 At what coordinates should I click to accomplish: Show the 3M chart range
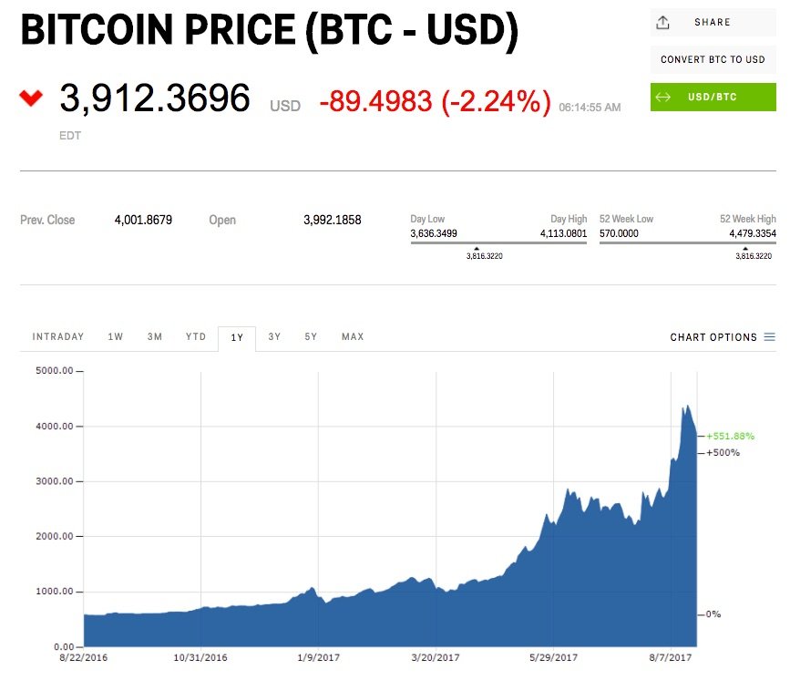(155, 337)
